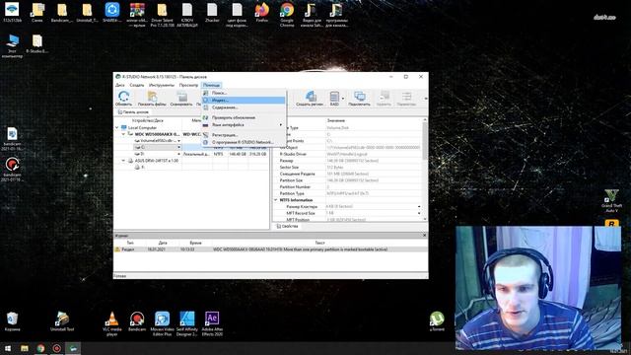Expand the toolbar overflow arrow at right

tap(425, 99)
